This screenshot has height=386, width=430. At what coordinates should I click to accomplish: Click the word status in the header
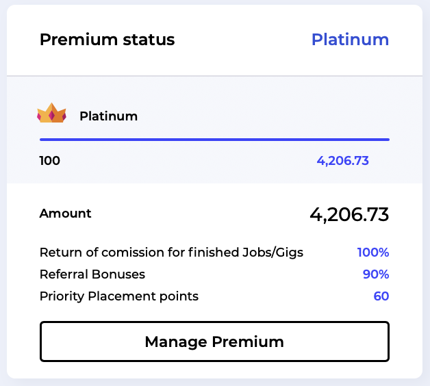coord(149,40)
